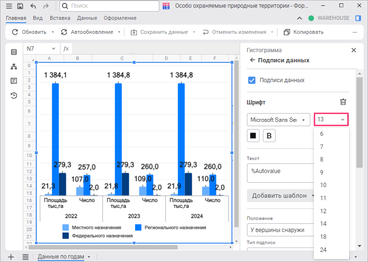Open the all-sheets list icon at bottom
The image size is (368, 262).
click(25, 257)
